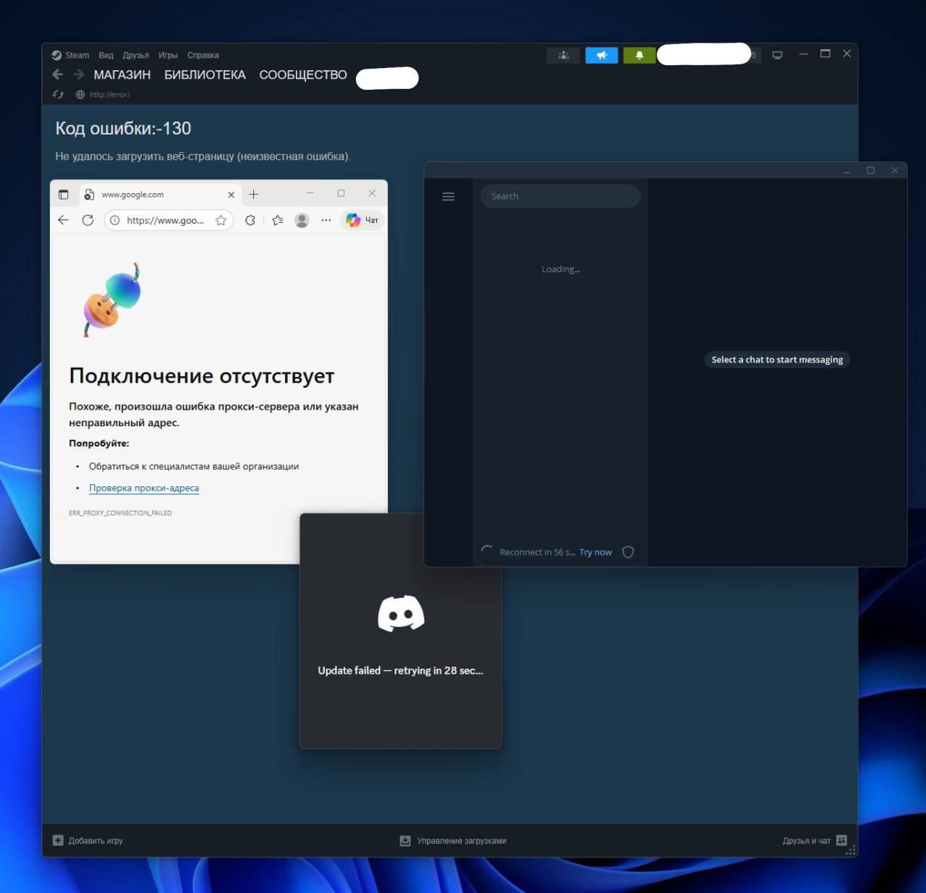Viewport: 926px width, 893px height.
Task: Open the Edge settings ellipsis menu
Action: pos(326,220)
